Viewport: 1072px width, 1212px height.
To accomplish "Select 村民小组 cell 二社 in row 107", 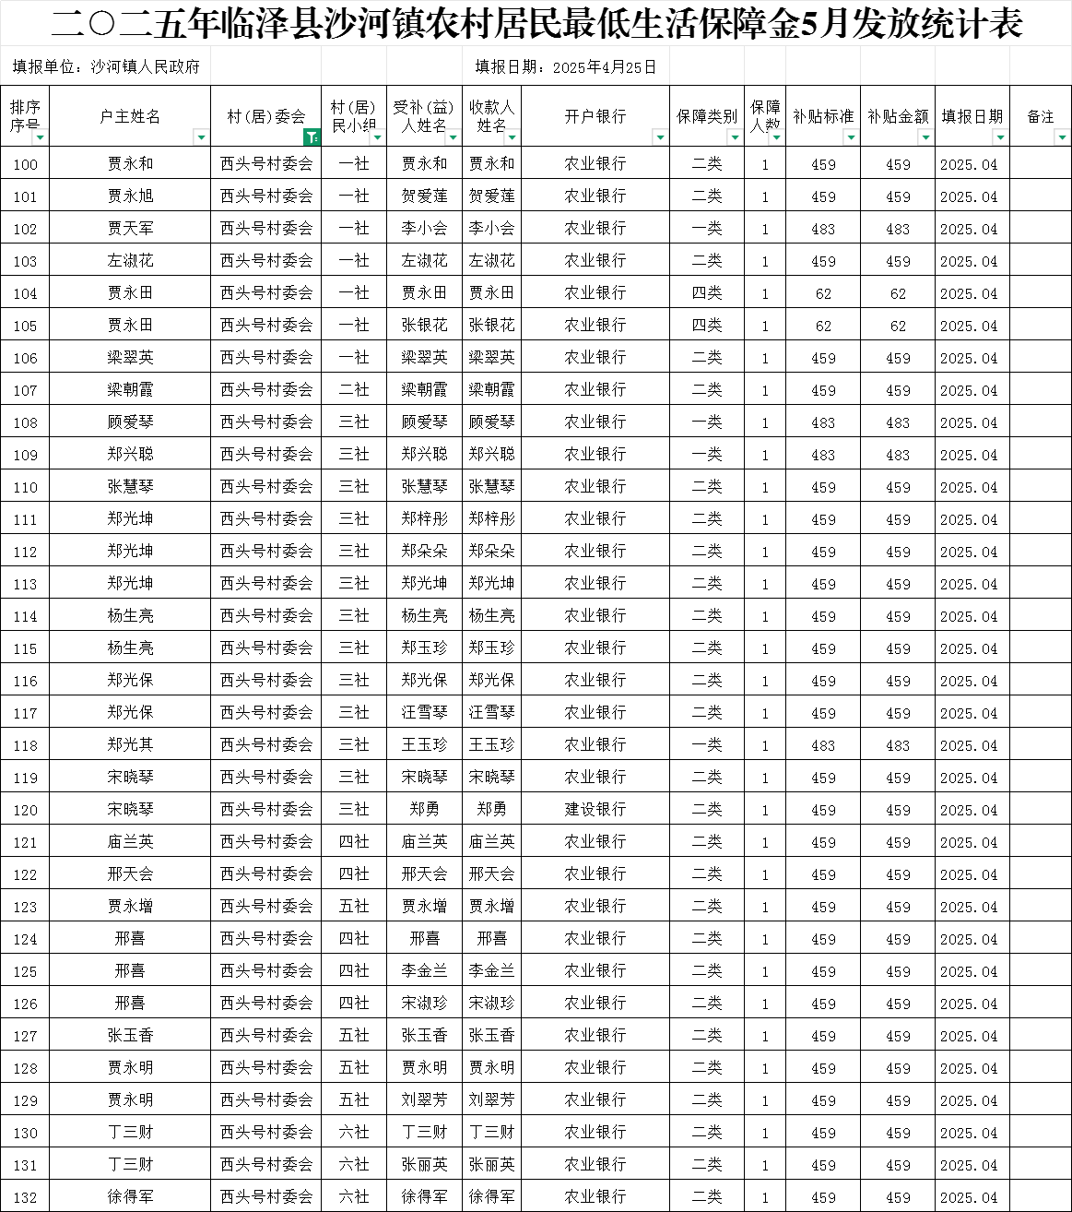I will (354, 390).
